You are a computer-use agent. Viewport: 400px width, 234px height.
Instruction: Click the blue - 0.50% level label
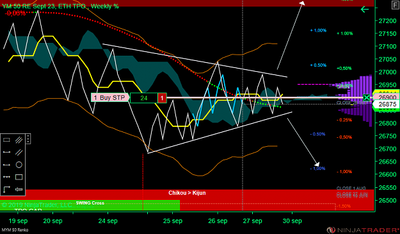pyautogui.click(x=317, y=134)
